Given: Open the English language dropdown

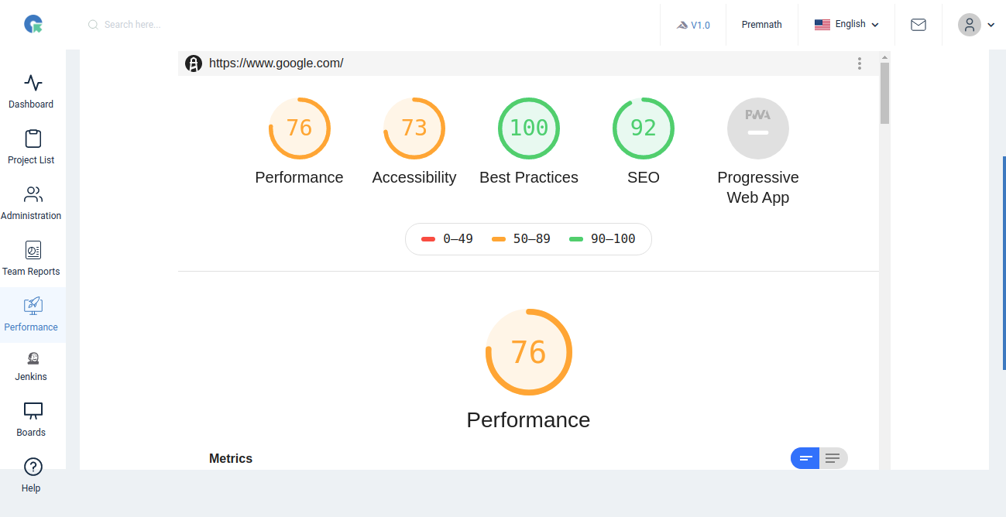Looking at the screenshot, I should pyautogui.click(x=846, y=24).
